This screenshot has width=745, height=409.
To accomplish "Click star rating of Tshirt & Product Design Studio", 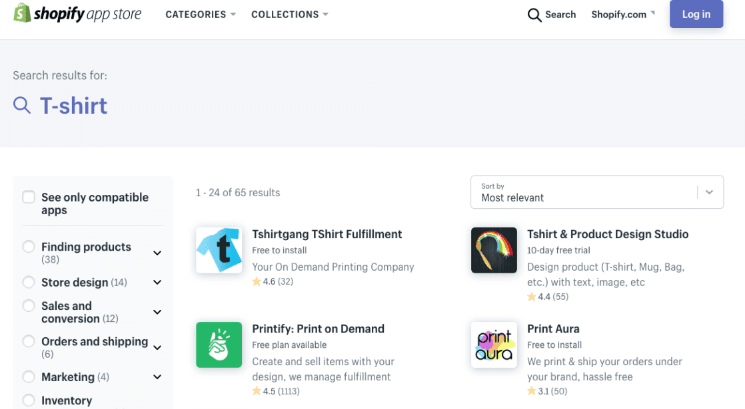I will pyautogui.click(x=548, y=297).
